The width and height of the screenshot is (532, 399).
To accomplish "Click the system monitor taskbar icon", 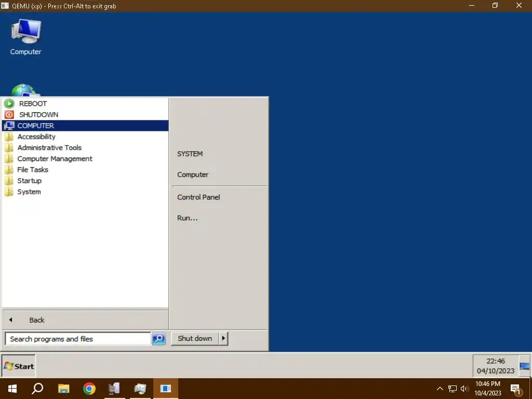I will [x=140, y=389].
